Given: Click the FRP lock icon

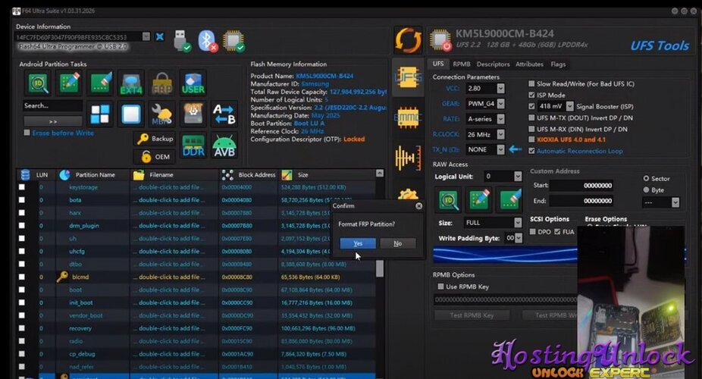Looking at the screenshot, I should click(162, 83).
